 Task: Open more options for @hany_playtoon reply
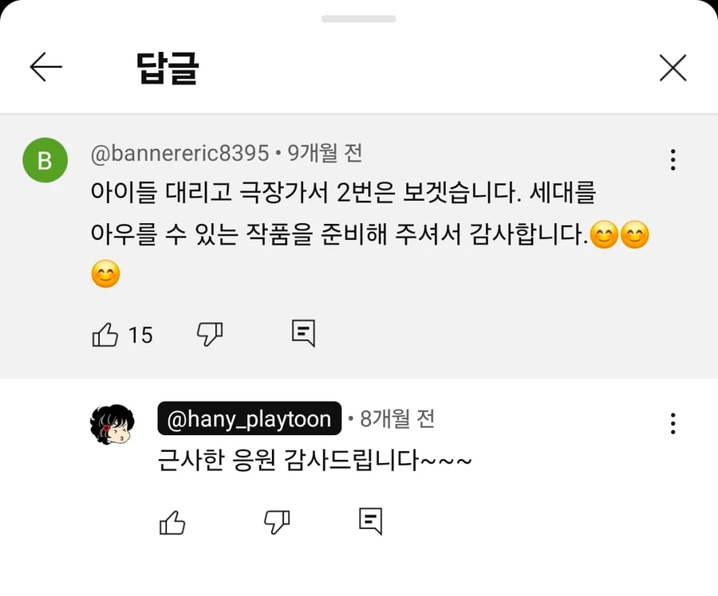(673, 423)
